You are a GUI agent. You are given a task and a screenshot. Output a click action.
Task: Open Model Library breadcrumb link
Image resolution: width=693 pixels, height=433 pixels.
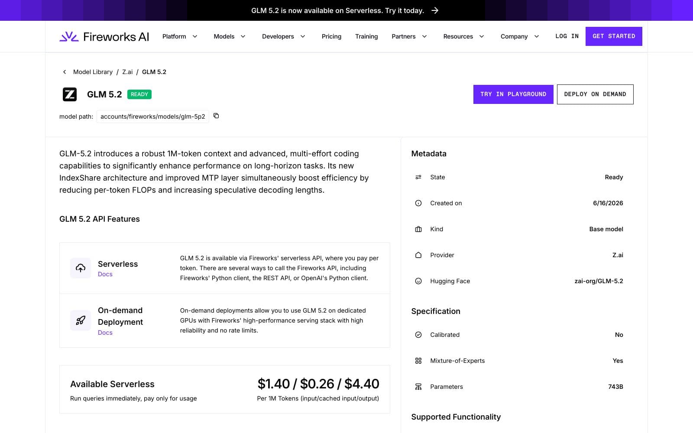point(93,72)
